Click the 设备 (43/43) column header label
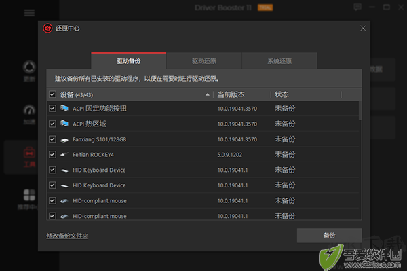The image size is (407, 271). click(x=77, y=94)
